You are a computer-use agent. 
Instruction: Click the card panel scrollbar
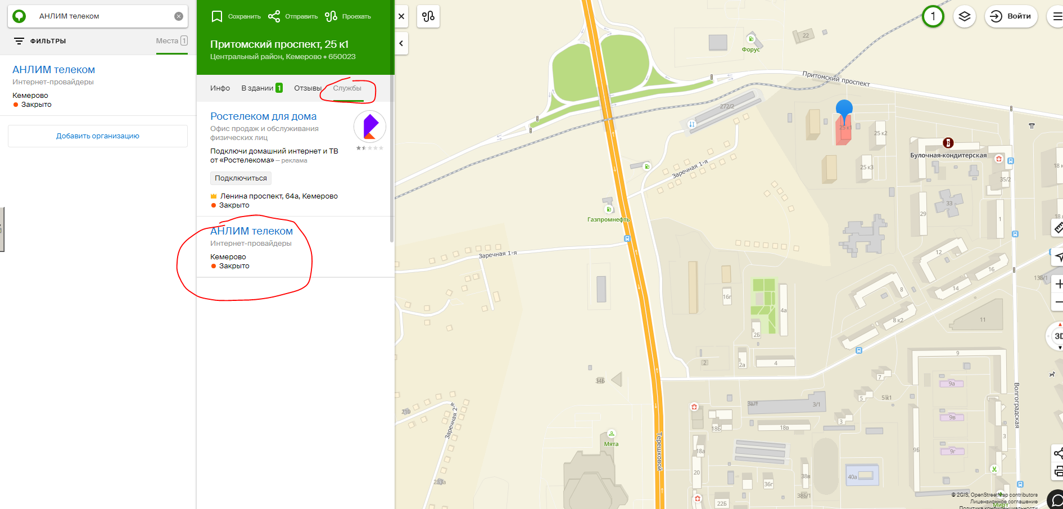click(x=392, y=157)
